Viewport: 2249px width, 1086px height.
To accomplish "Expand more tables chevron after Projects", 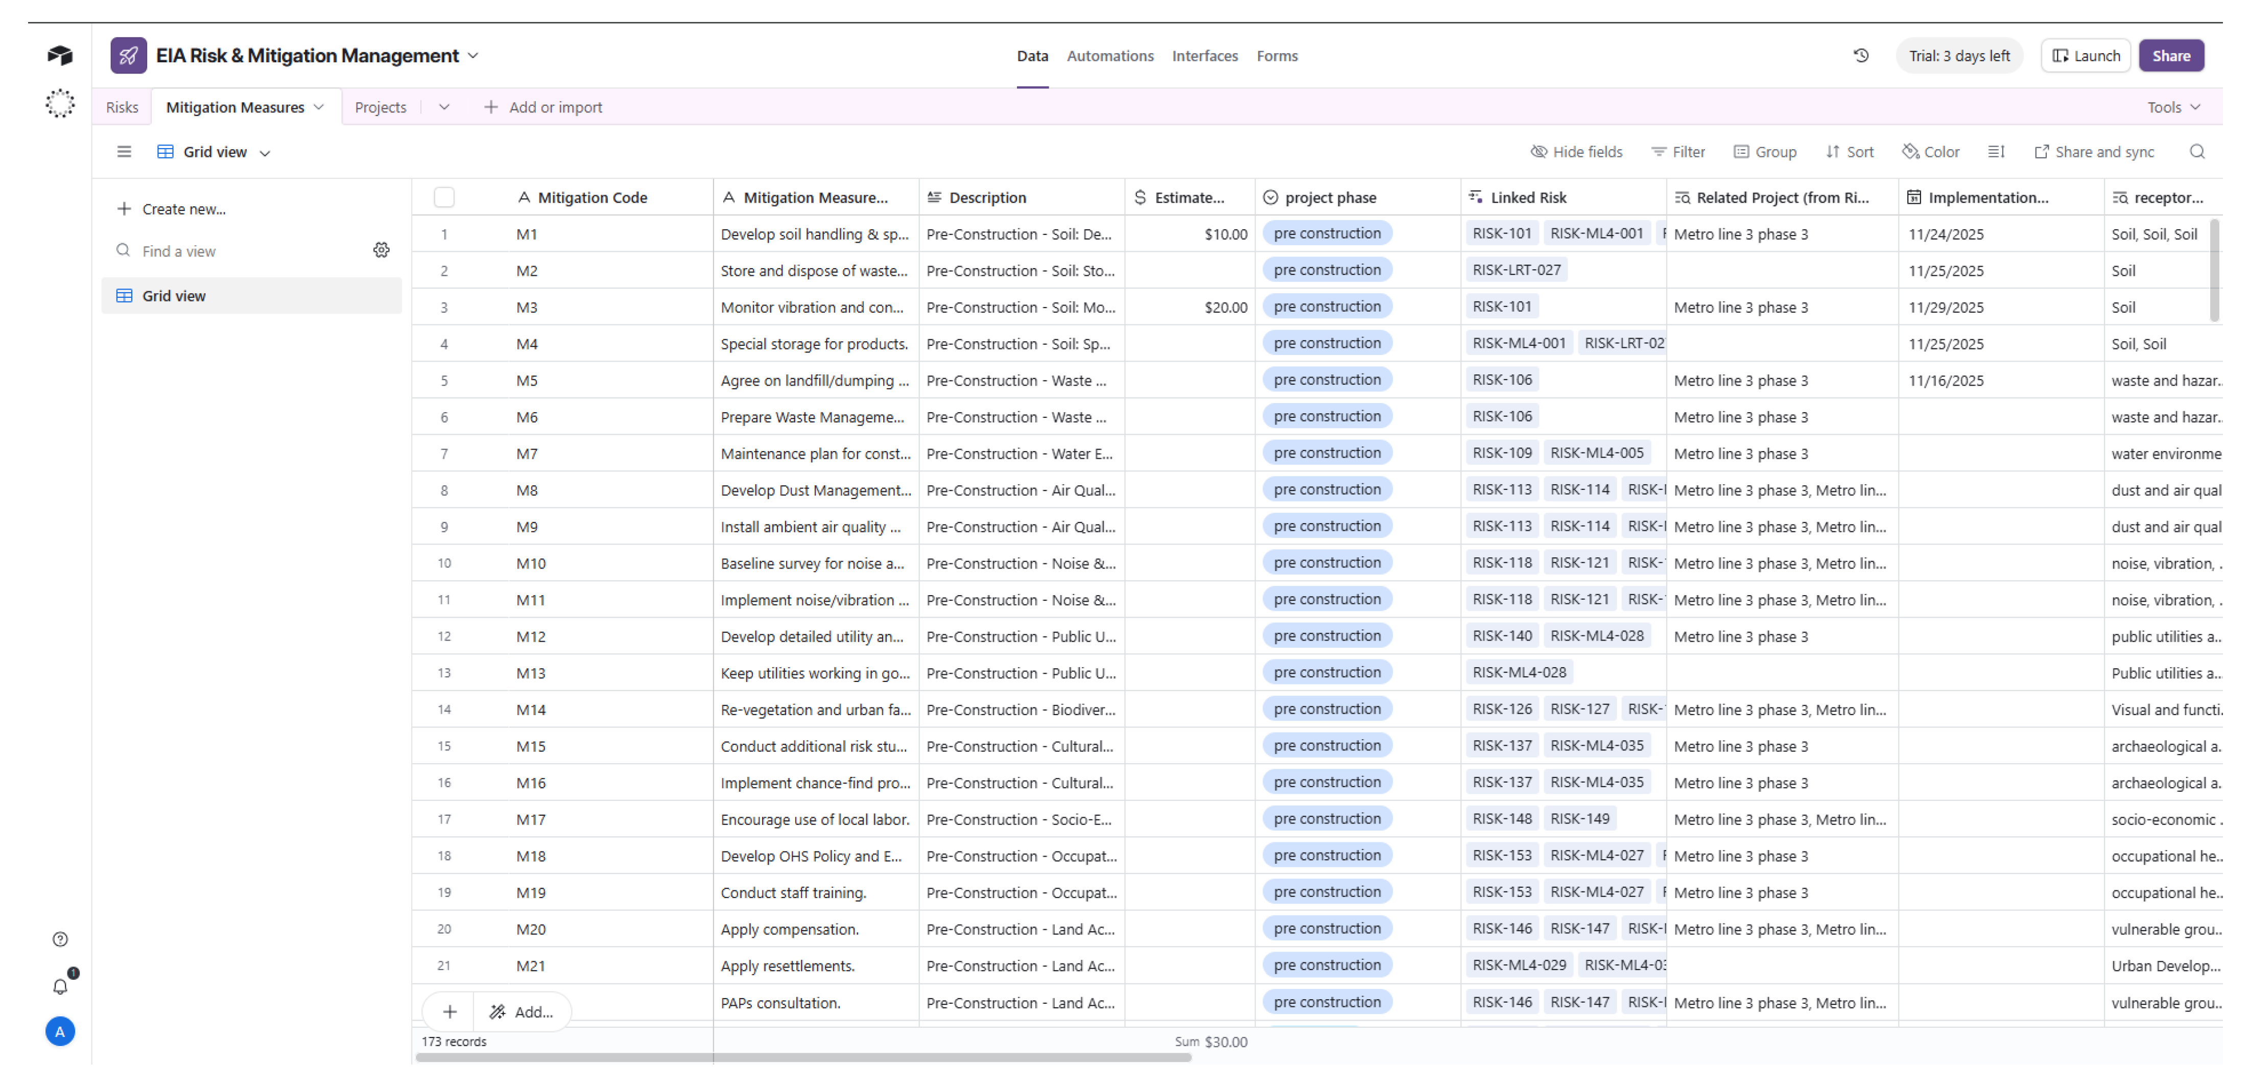I will [x=443, y=107].
